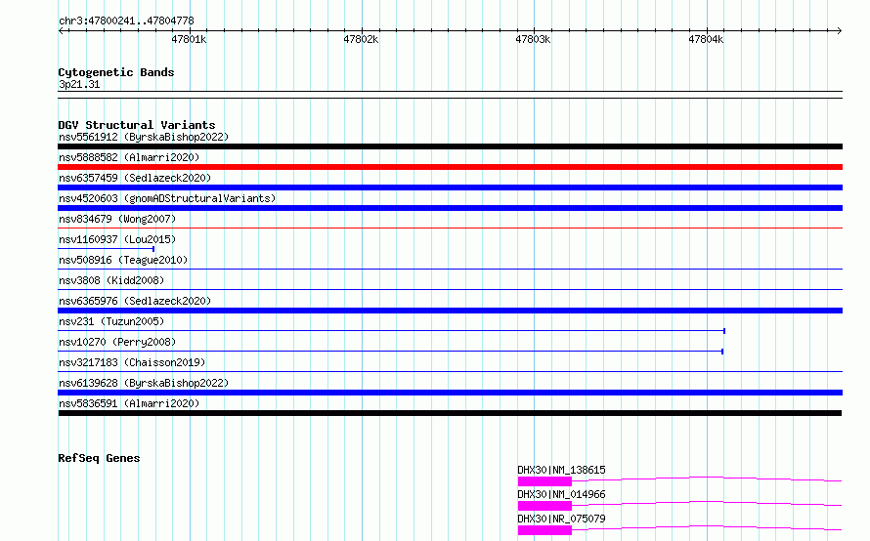The image size is (870, 541).
Task: Click the magenta exon block of DHX30|NM_138615
Action: coord(544,481)
